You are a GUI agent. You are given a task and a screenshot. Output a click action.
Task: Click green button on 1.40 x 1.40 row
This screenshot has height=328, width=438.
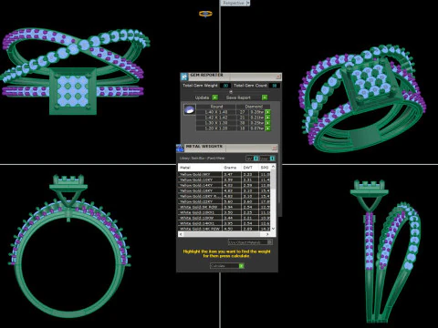(267, 112)
